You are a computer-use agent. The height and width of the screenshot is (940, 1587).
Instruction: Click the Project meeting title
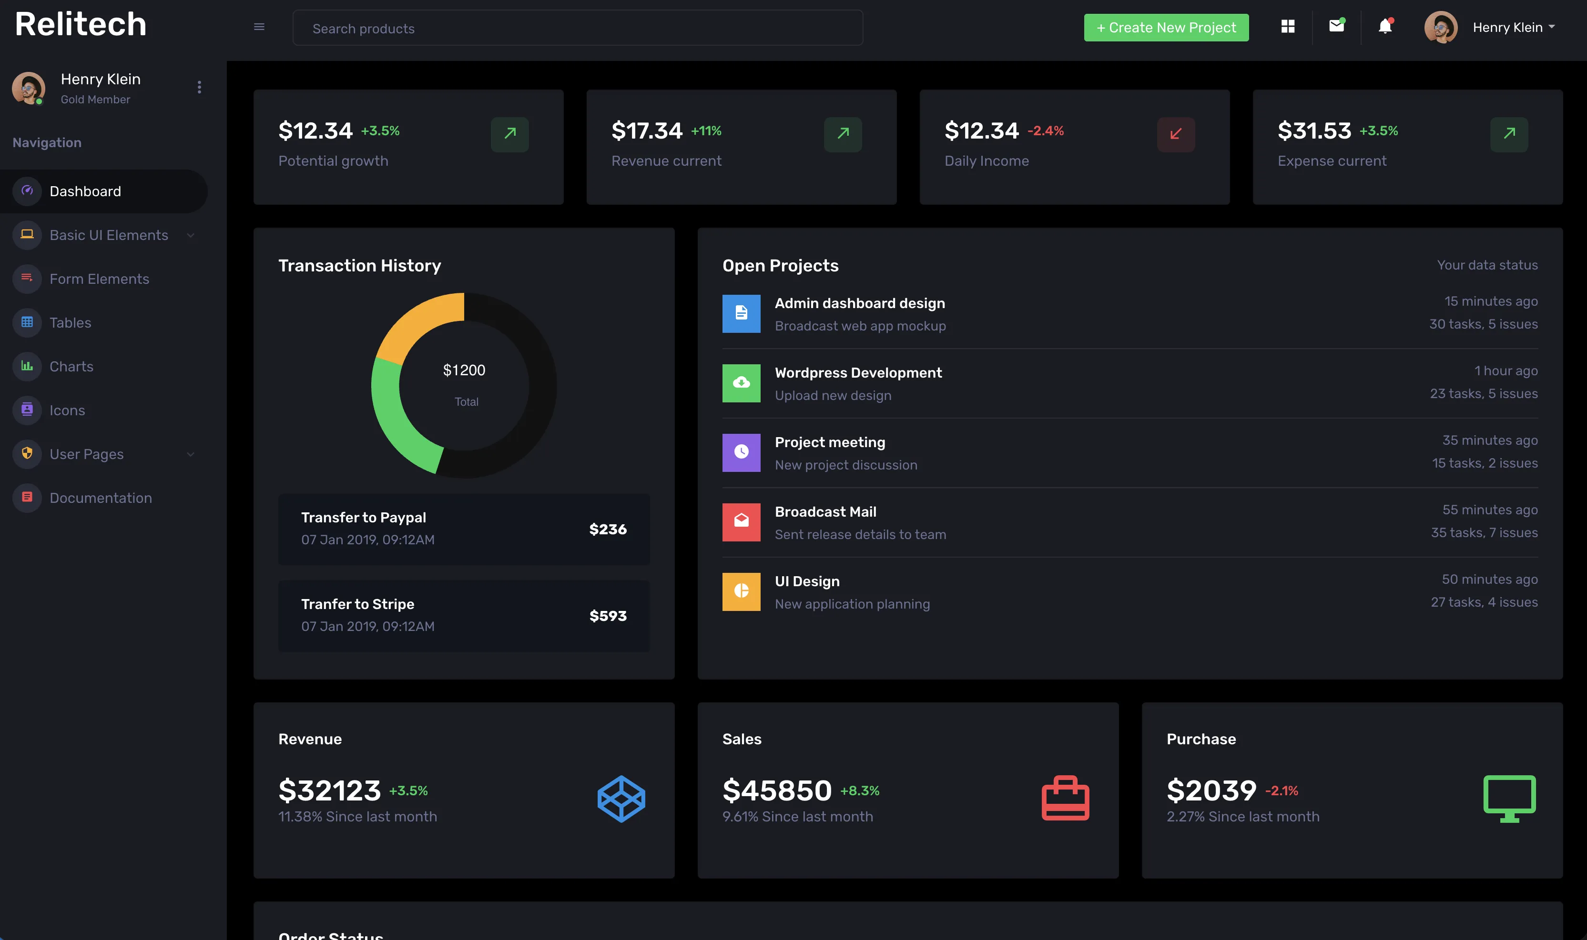(830, 442)
